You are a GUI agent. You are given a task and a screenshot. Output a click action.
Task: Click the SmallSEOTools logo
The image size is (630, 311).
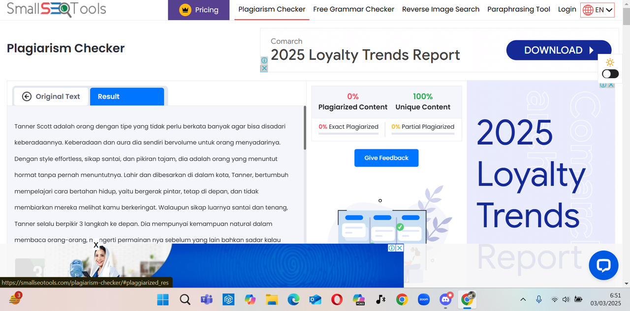[56, 9]
